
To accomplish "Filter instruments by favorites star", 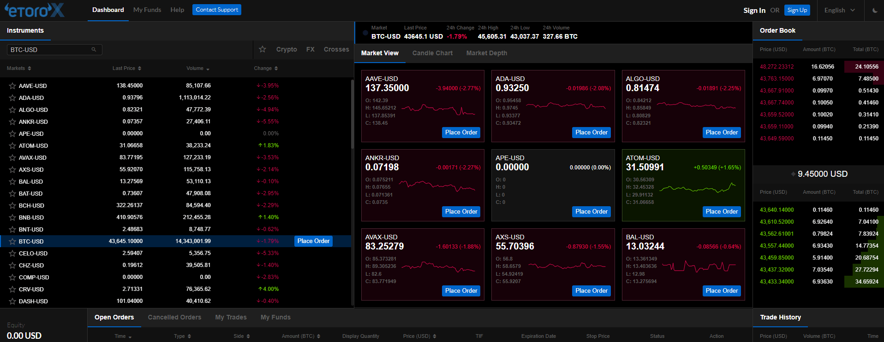I will 263,49.
